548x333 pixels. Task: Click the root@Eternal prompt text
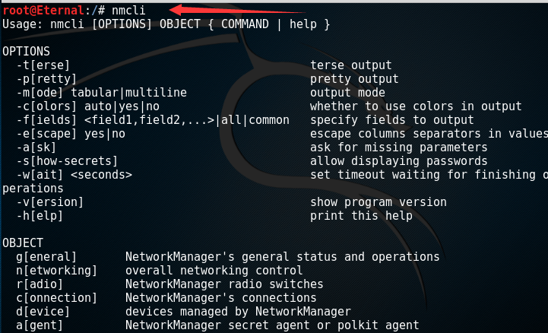(43, 11)
